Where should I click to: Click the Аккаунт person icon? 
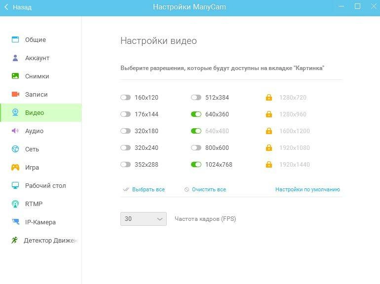[15, 58]
